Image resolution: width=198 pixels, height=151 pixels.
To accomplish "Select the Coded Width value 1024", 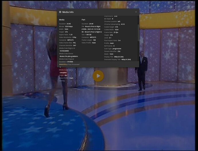I will tap(117, 30).
